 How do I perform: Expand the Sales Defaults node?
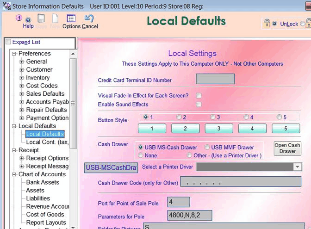click(21, 94)
